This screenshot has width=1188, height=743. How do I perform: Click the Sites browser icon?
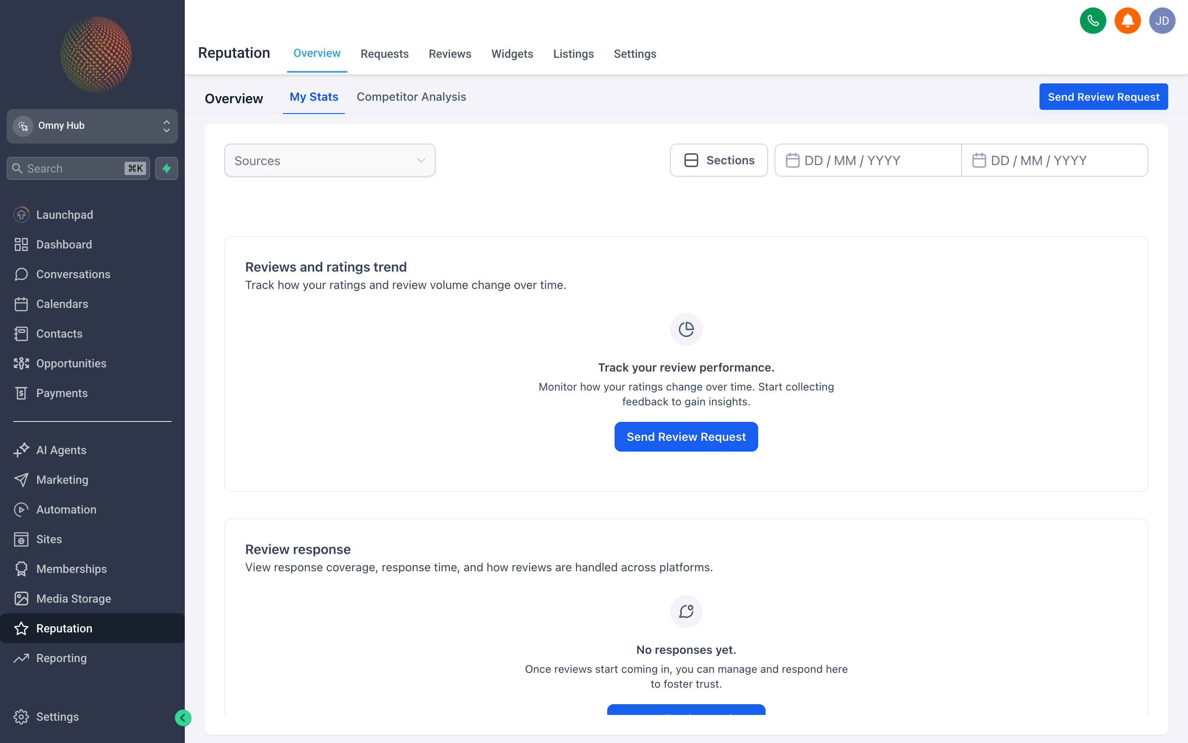[x=21, y=539]
